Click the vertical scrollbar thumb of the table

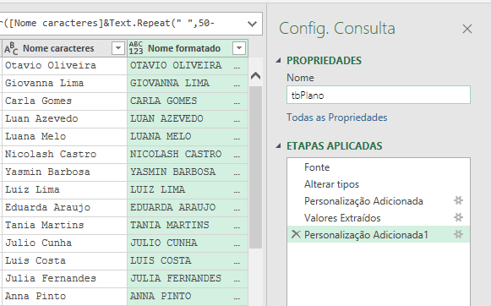[x=255, y=167]
